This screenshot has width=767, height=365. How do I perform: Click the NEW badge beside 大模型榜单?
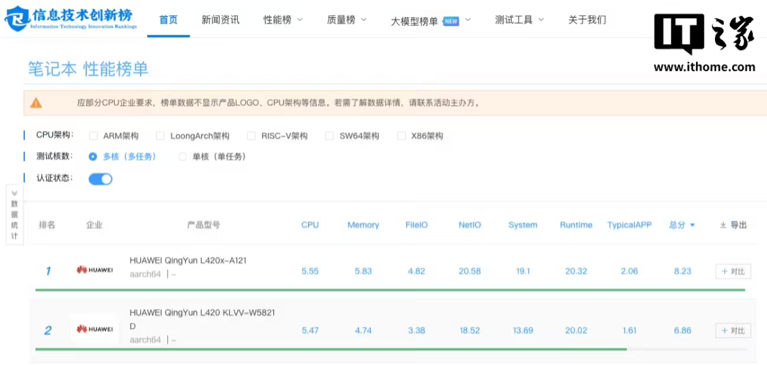451,21
